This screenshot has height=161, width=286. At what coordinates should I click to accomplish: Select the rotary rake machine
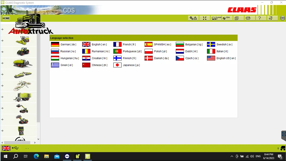23,85
